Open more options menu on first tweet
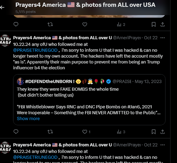177x163 pixels. (x=163, y=38)
